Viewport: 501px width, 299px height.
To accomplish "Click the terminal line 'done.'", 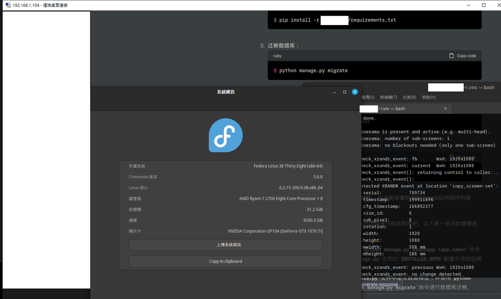I will point(370,118).
